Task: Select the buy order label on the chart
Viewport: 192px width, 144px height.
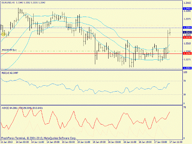Action: coord(9,50)
